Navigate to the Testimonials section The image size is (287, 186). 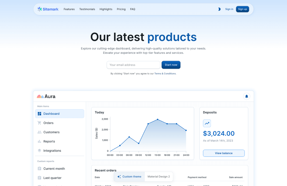tap(87, 9)
